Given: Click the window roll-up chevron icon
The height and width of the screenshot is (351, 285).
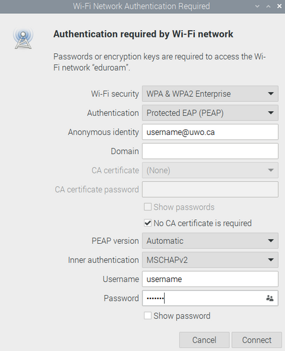Looking at the screenshot, I should click(x=257, y=6).
